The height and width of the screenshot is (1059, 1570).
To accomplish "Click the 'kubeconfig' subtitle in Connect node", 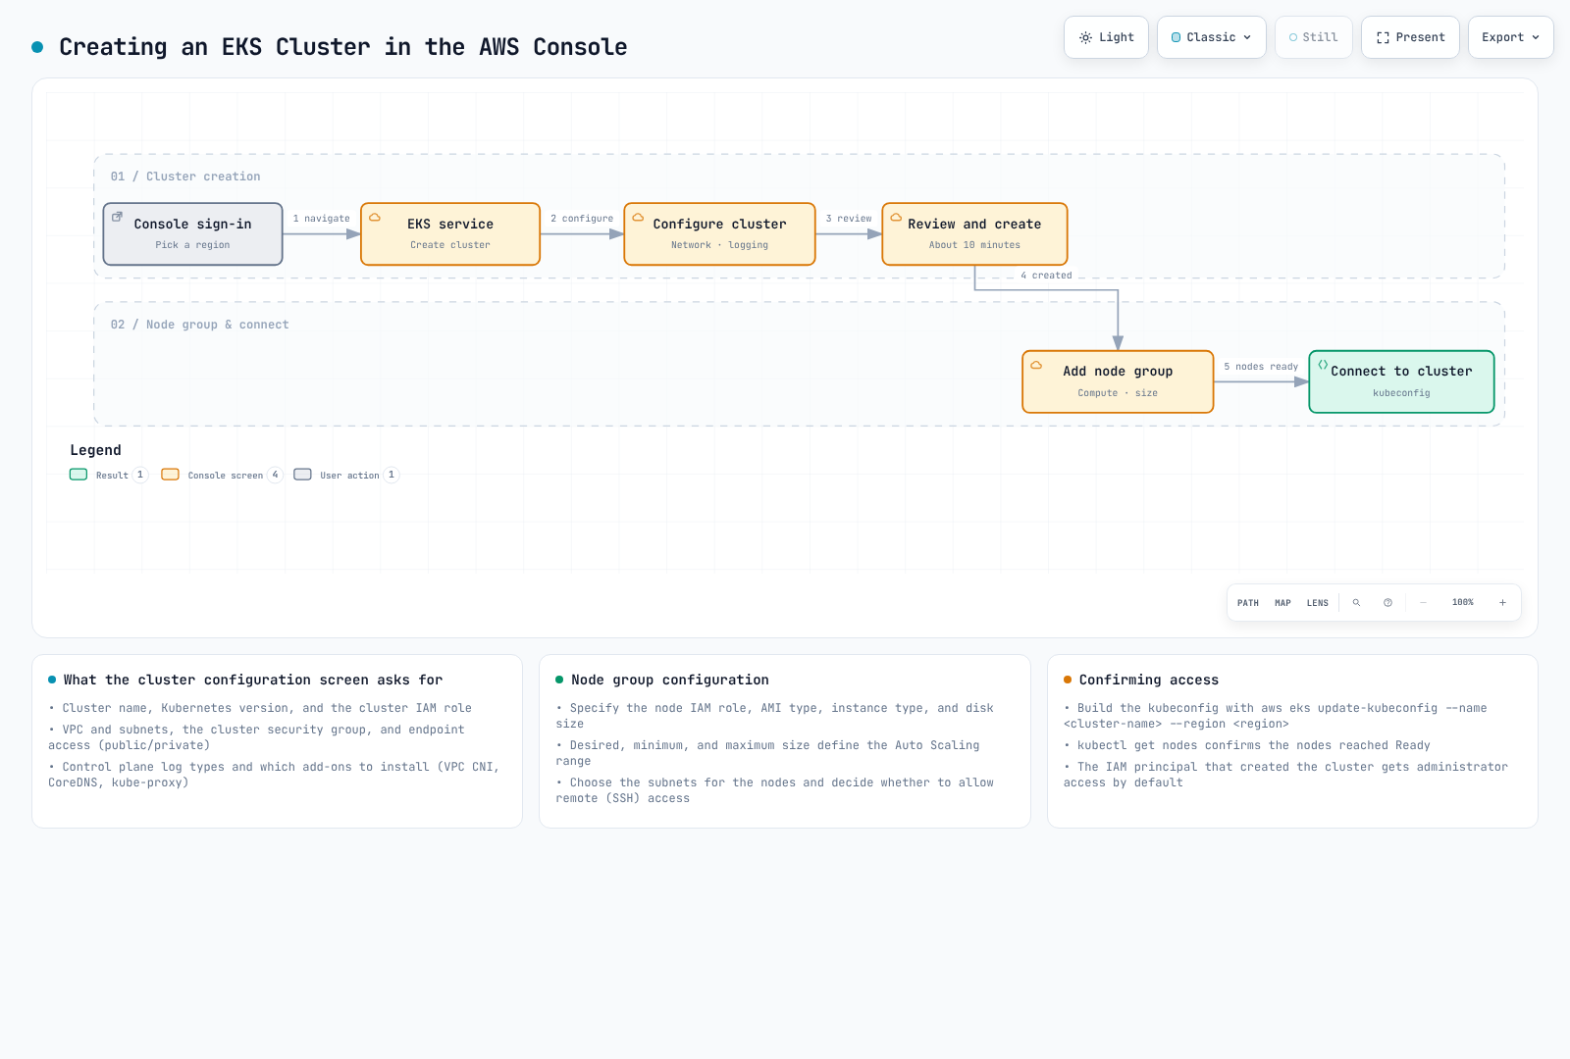I will pyautogui.click(x=1401, y=393).
